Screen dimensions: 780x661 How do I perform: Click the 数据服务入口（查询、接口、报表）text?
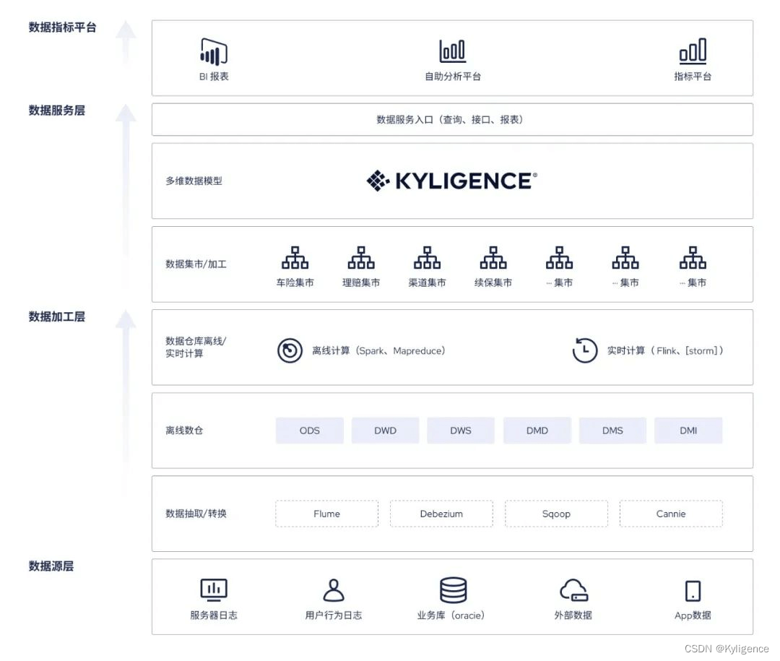pyautogui.click(x=450, y=119)
